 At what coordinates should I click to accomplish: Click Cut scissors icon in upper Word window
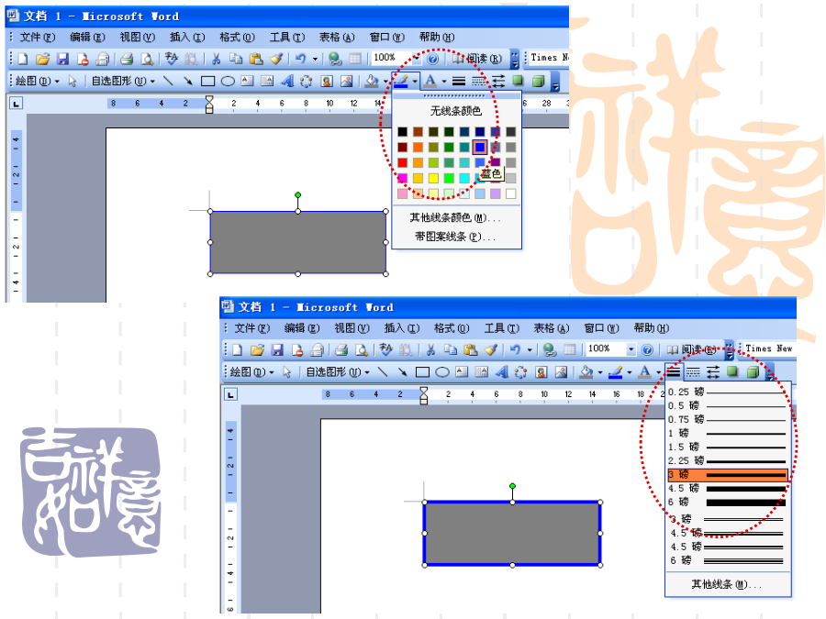click(216, 59)
